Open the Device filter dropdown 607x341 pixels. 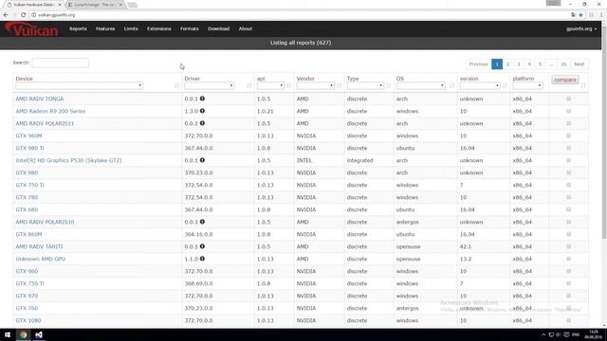(80, 86)
